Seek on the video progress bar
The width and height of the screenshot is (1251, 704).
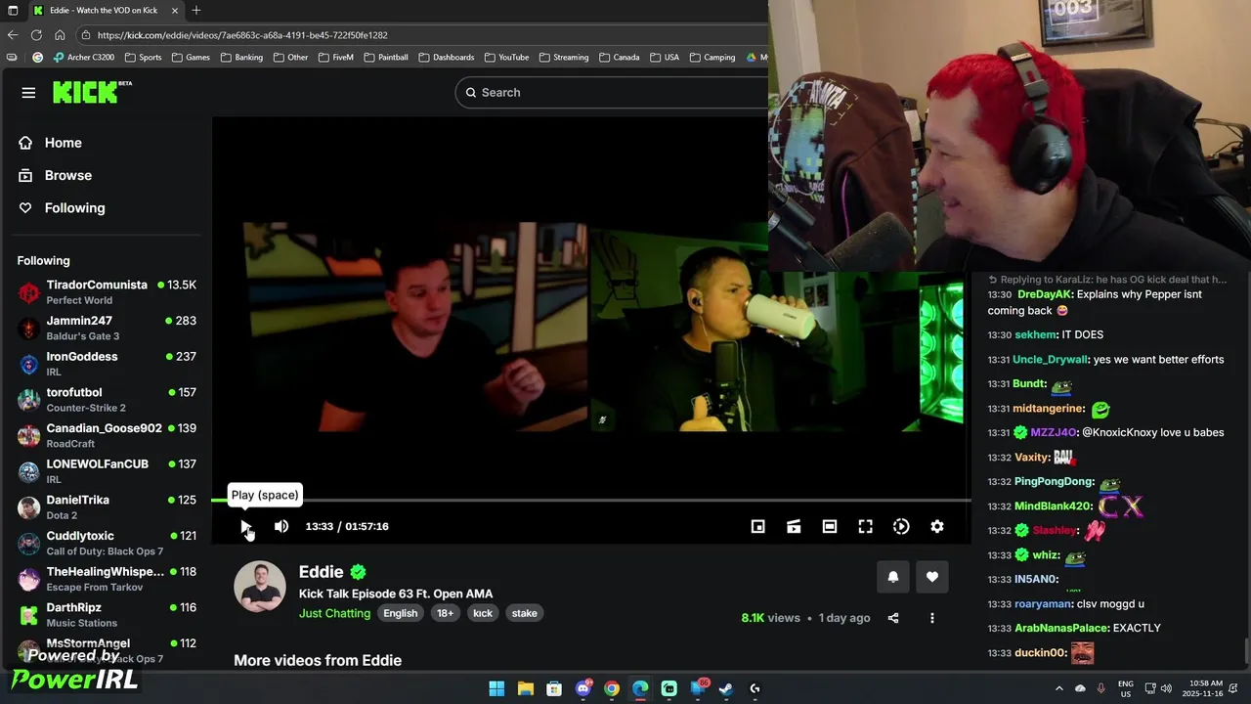coord(591,500)
